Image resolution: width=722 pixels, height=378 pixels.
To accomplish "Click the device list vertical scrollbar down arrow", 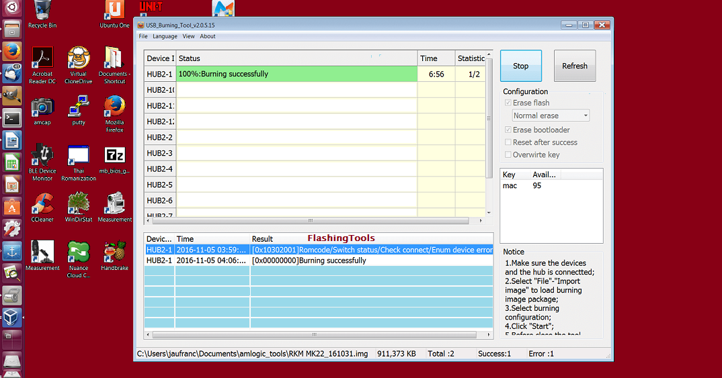I will (x=489, y=213).
